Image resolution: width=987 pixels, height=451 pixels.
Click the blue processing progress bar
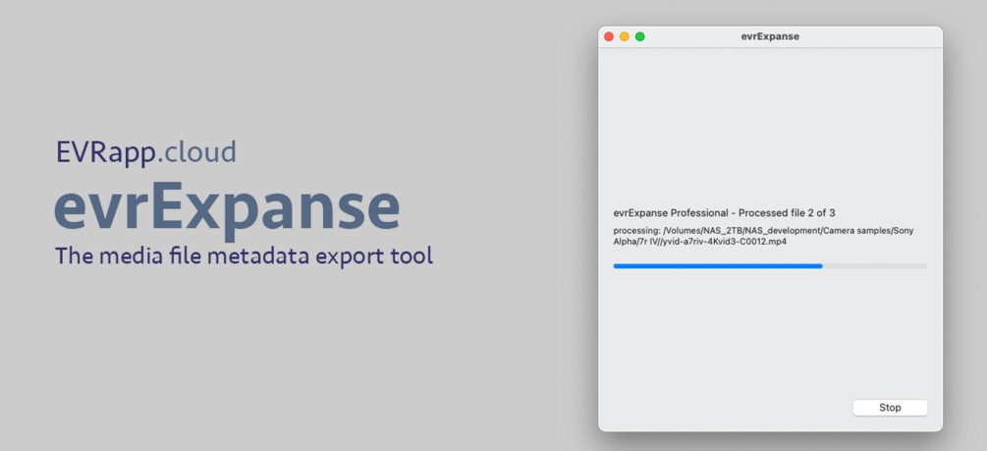[771, 266]
